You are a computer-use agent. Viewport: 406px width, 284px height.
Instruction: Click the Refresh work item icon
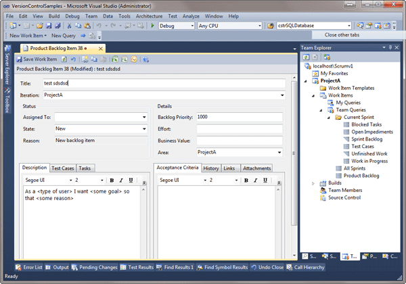64,60
